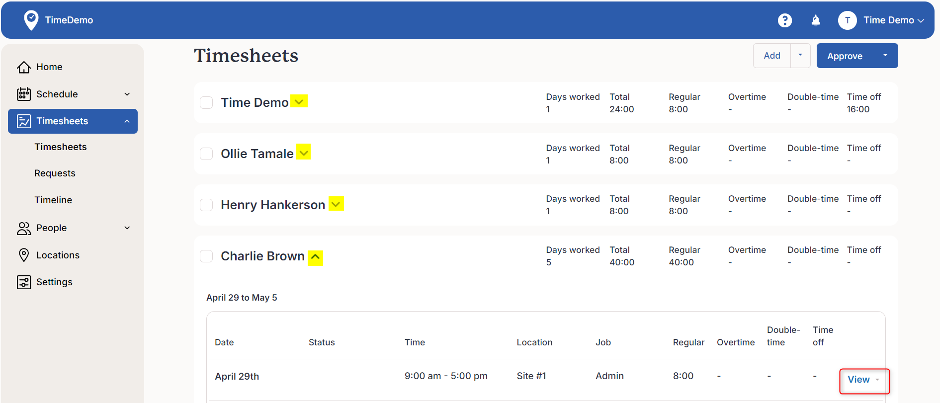The height and width of the screenshot is (403, 940).
Task: Select the Timesheets icon in sidebar
Action: pyautogui.click(x=24, y=121)
